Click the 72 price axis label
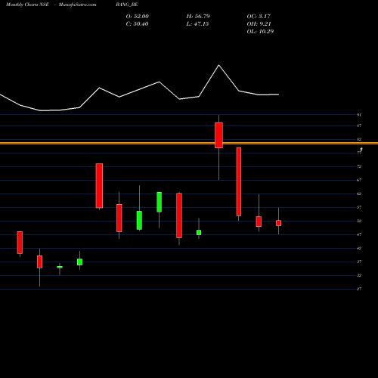This screenshot has width=378, height=378. [x=359, y=166]
